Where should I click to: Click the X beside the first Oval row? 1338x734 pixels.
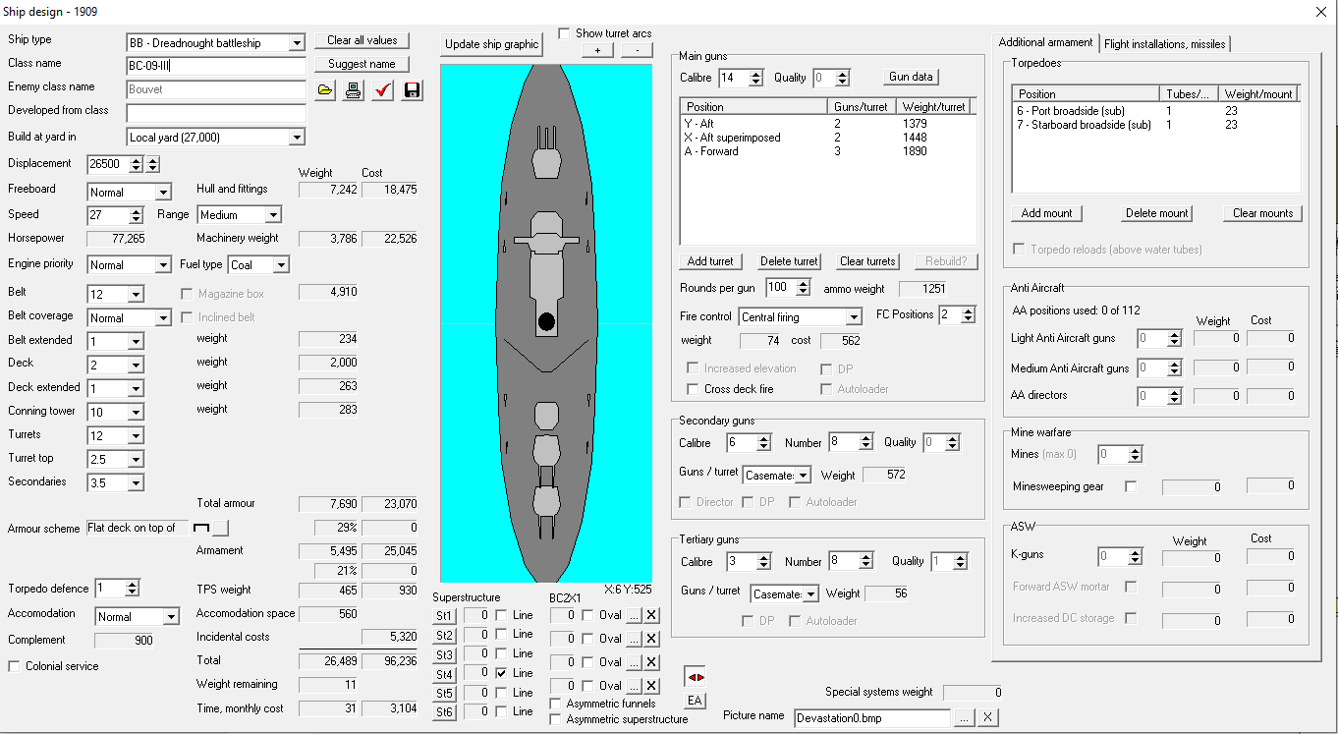coord(651,616)
